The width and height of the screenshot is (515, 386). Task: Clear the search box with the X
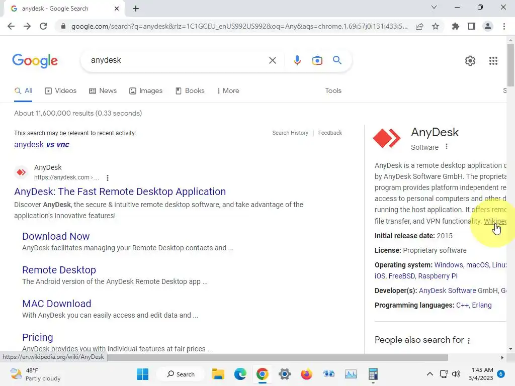(272, 60)
